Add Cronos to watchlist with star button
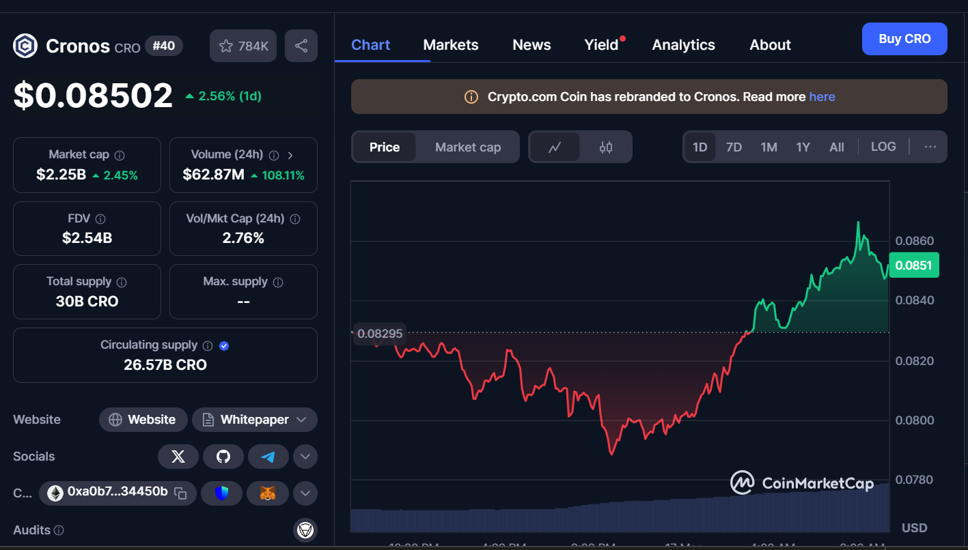Screen dimensions: 968x550 coord(243,46)
